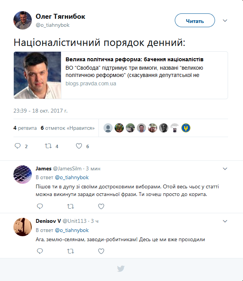
Task: Expand options menu for Denisov V's reply
Action: [225, 221]
